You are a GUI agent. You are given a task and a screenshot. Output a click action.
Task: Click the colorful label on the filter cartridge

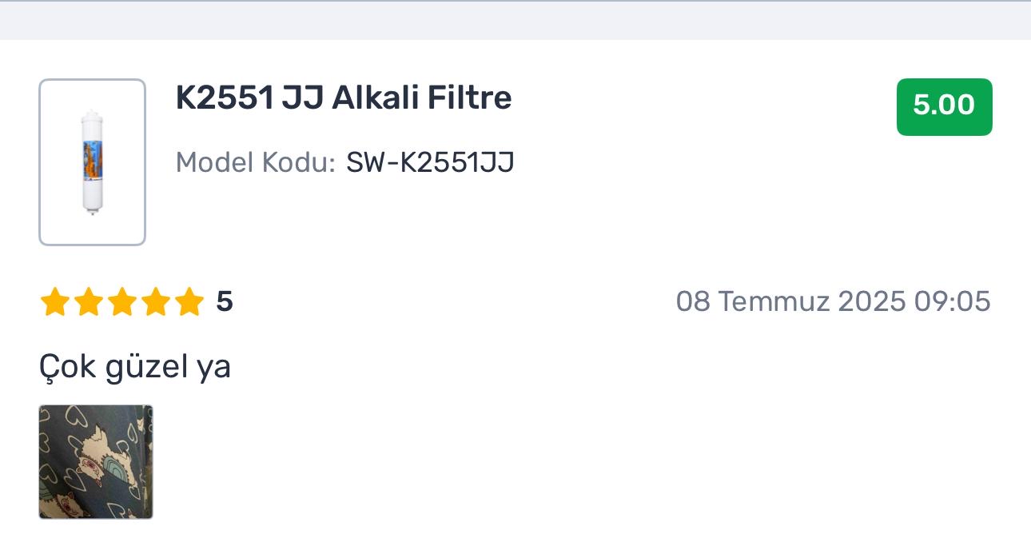point(91,158)
